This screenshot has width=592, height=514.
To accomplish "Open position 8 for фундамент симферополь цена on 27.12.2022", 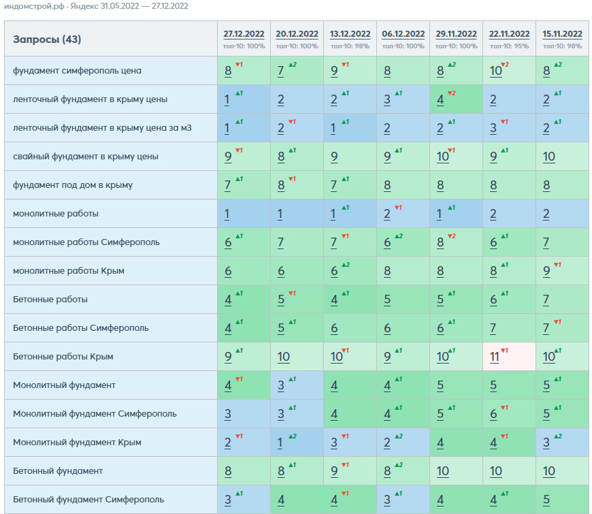I will [x=228, y=71].
